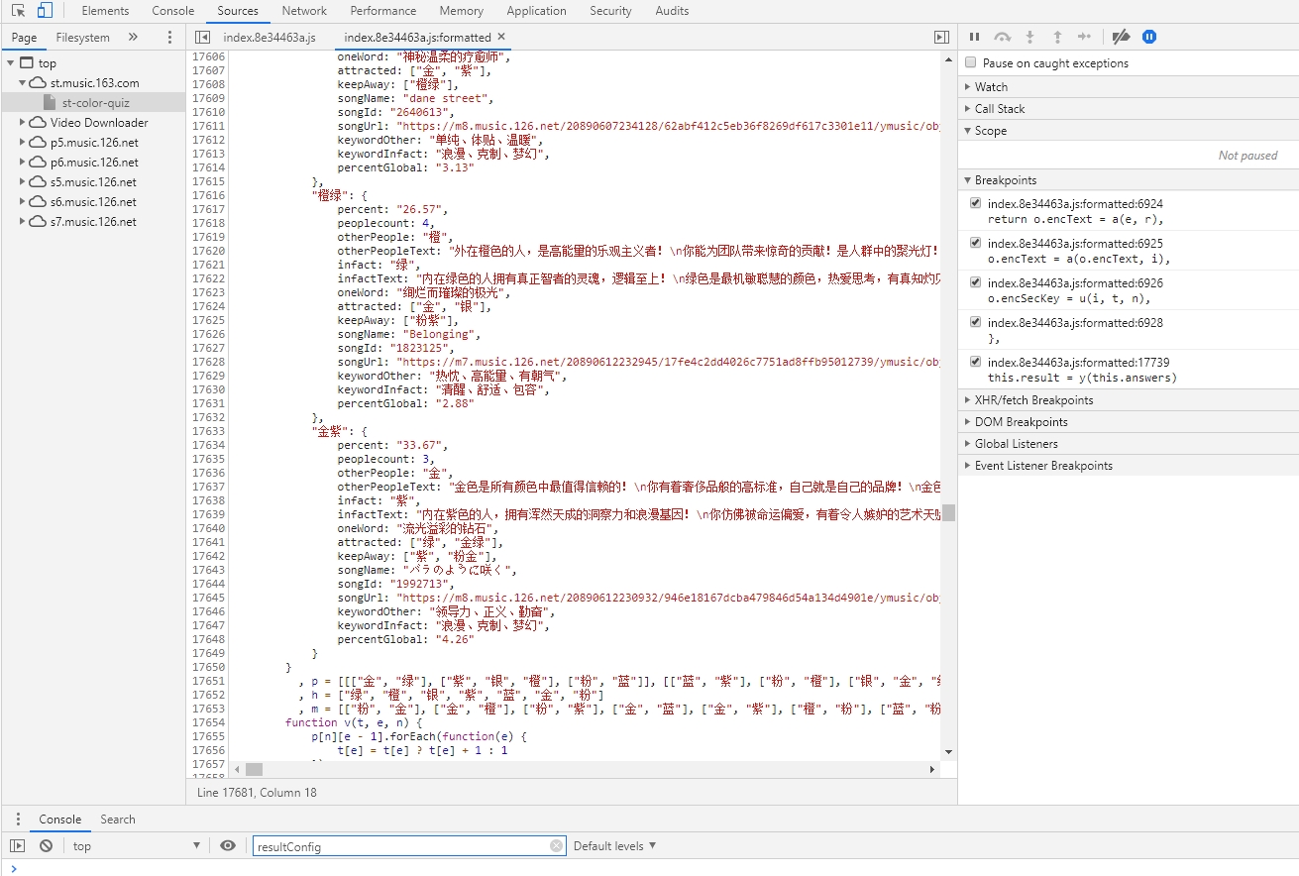Toggle the console live expression eye icon
The width and height of the screenshot is (1299, 876).
228,845
